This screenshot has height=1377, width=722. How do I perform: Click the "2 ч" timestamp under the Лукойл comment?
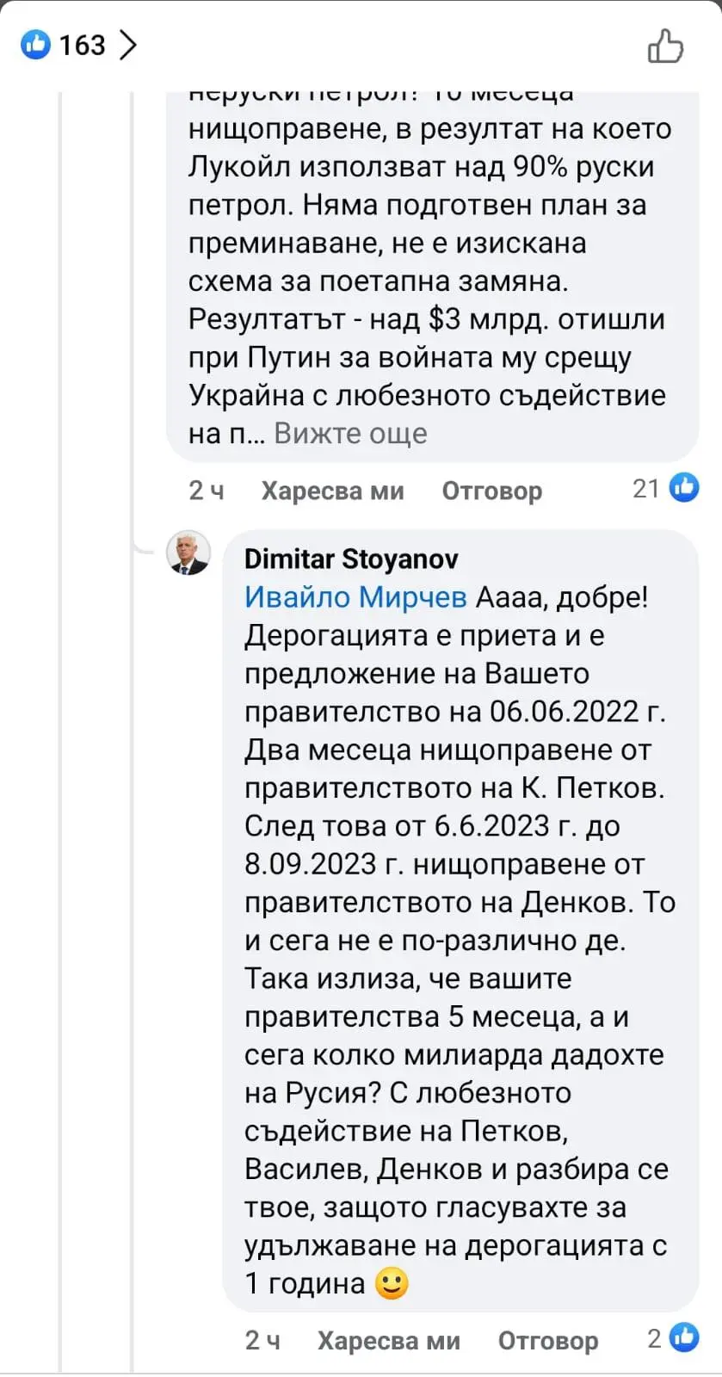coord(207,491)
